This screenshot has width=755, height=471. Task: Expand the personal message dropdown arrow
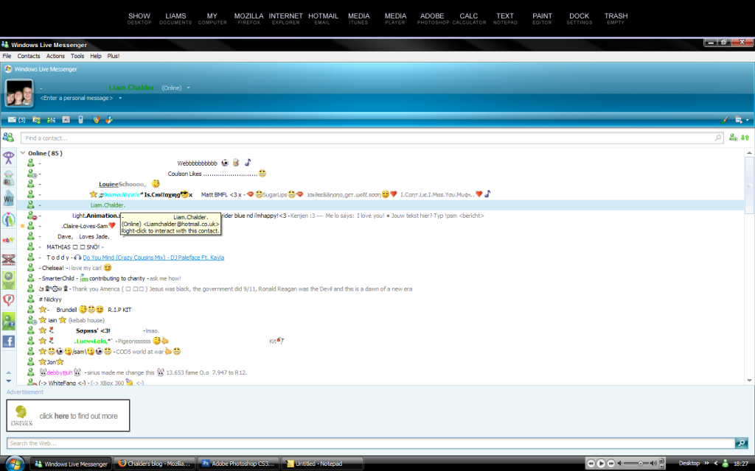120,98
